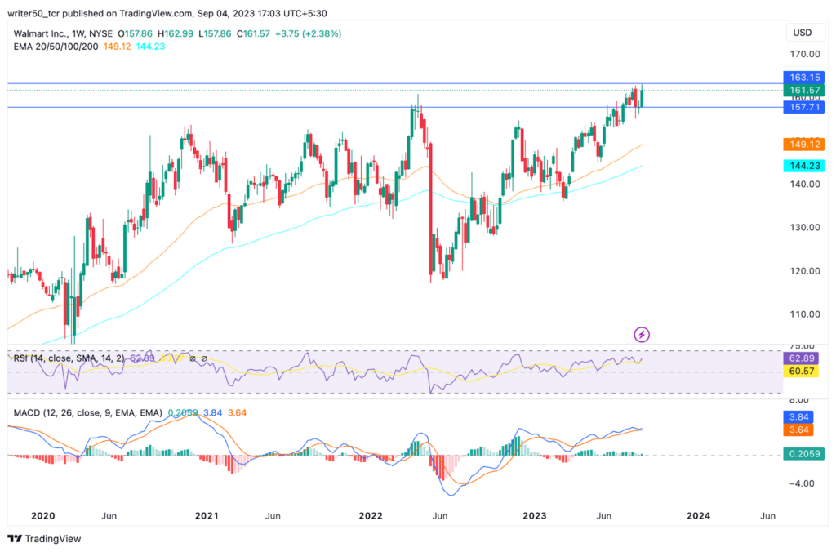
Task: Click the 170.00 price scale label
Action: coord(804,54)
